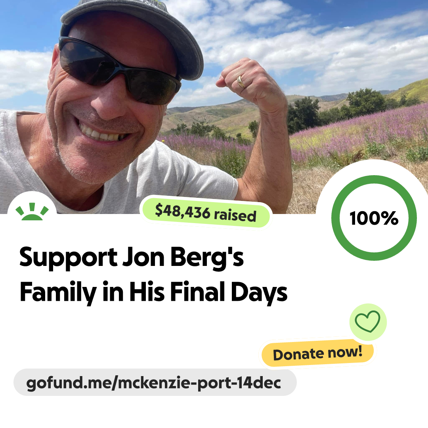Click the gold ring on the finger
Viewport: 428px width, 428px height.
241,82
